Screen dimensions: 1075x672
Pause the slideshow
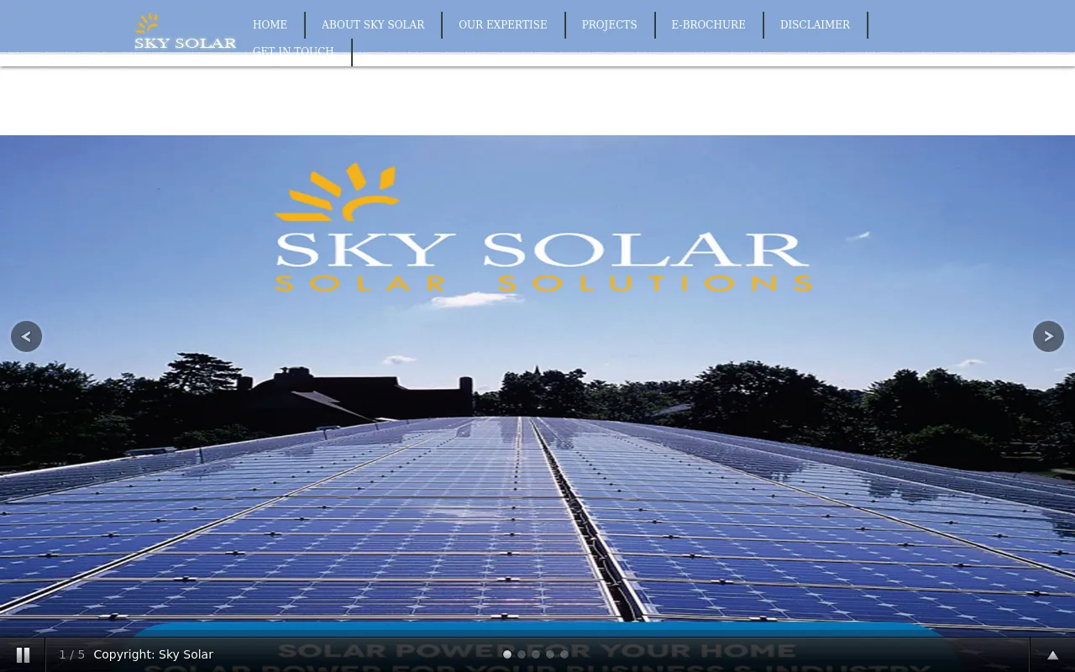[23, 654]
